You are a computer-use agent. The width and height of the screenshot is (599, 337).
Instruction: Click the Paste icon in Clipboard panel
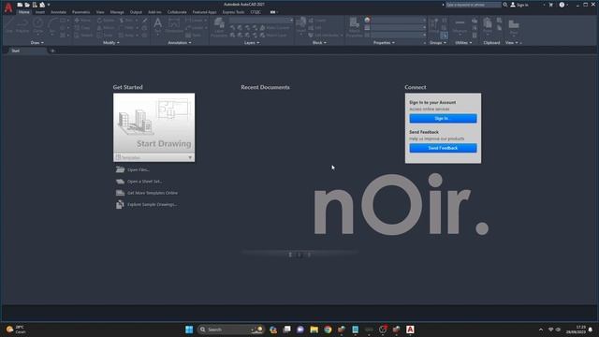(488, 25)
